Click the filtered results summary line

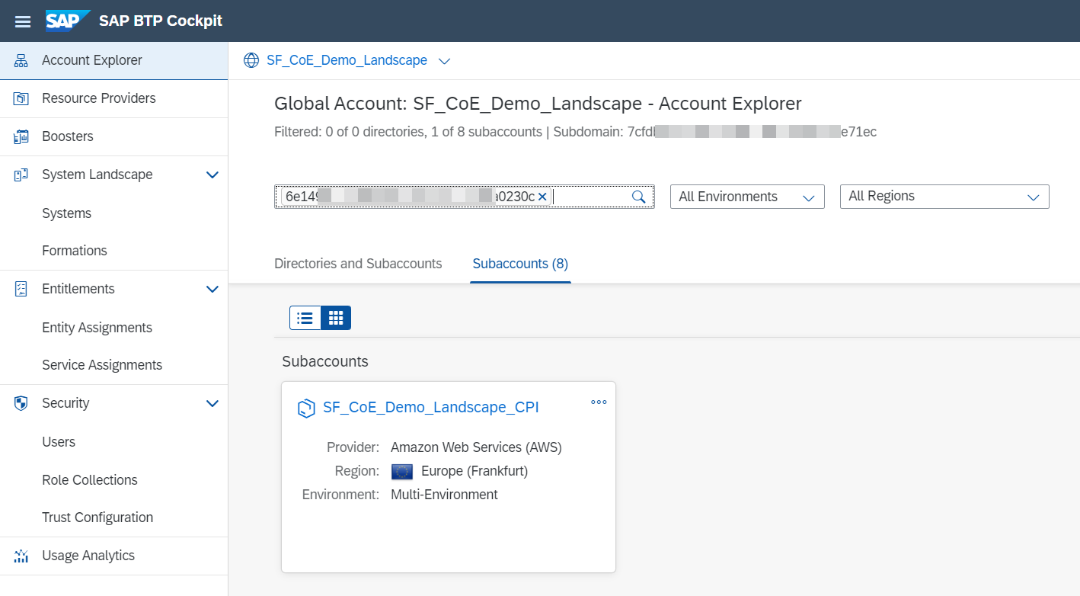pyautogui.click(x=575, y=132)
